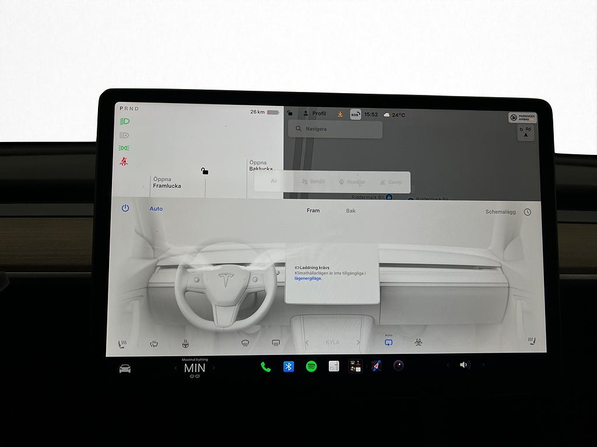Toggle front windshield defrost

click(245, 343)
